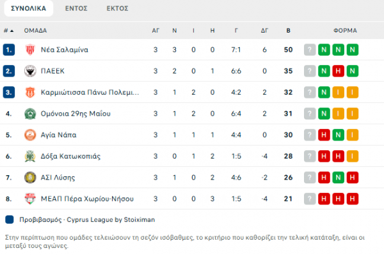Open the Ομόνοια 29ης Μαΐου team link
Image resolution: width=384 pixels, height=255 pixels.
[76, 114]
